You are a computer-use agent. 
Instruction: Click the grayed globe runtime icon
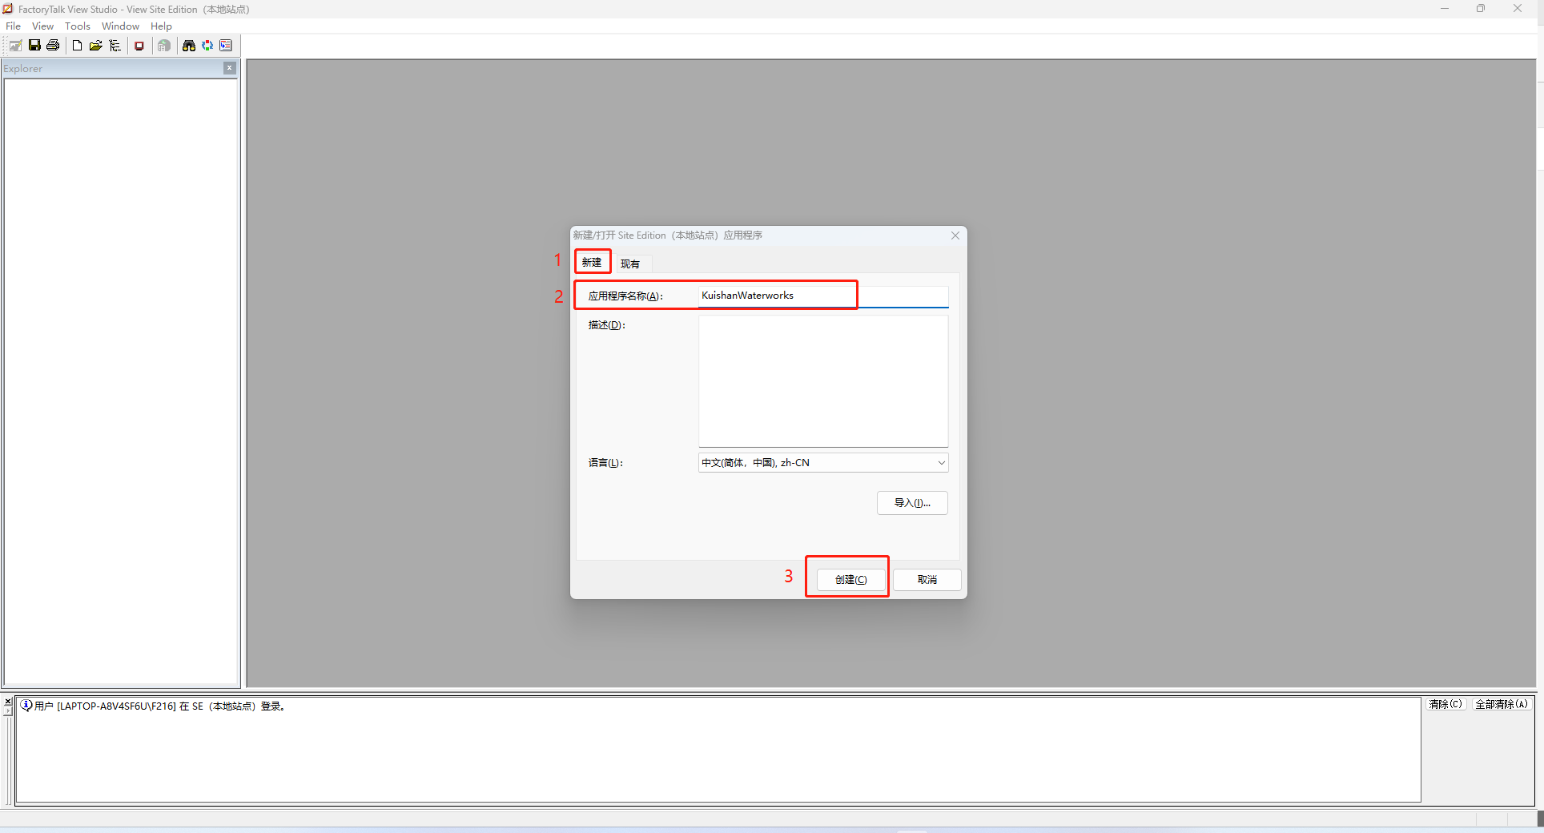point(164,46)
